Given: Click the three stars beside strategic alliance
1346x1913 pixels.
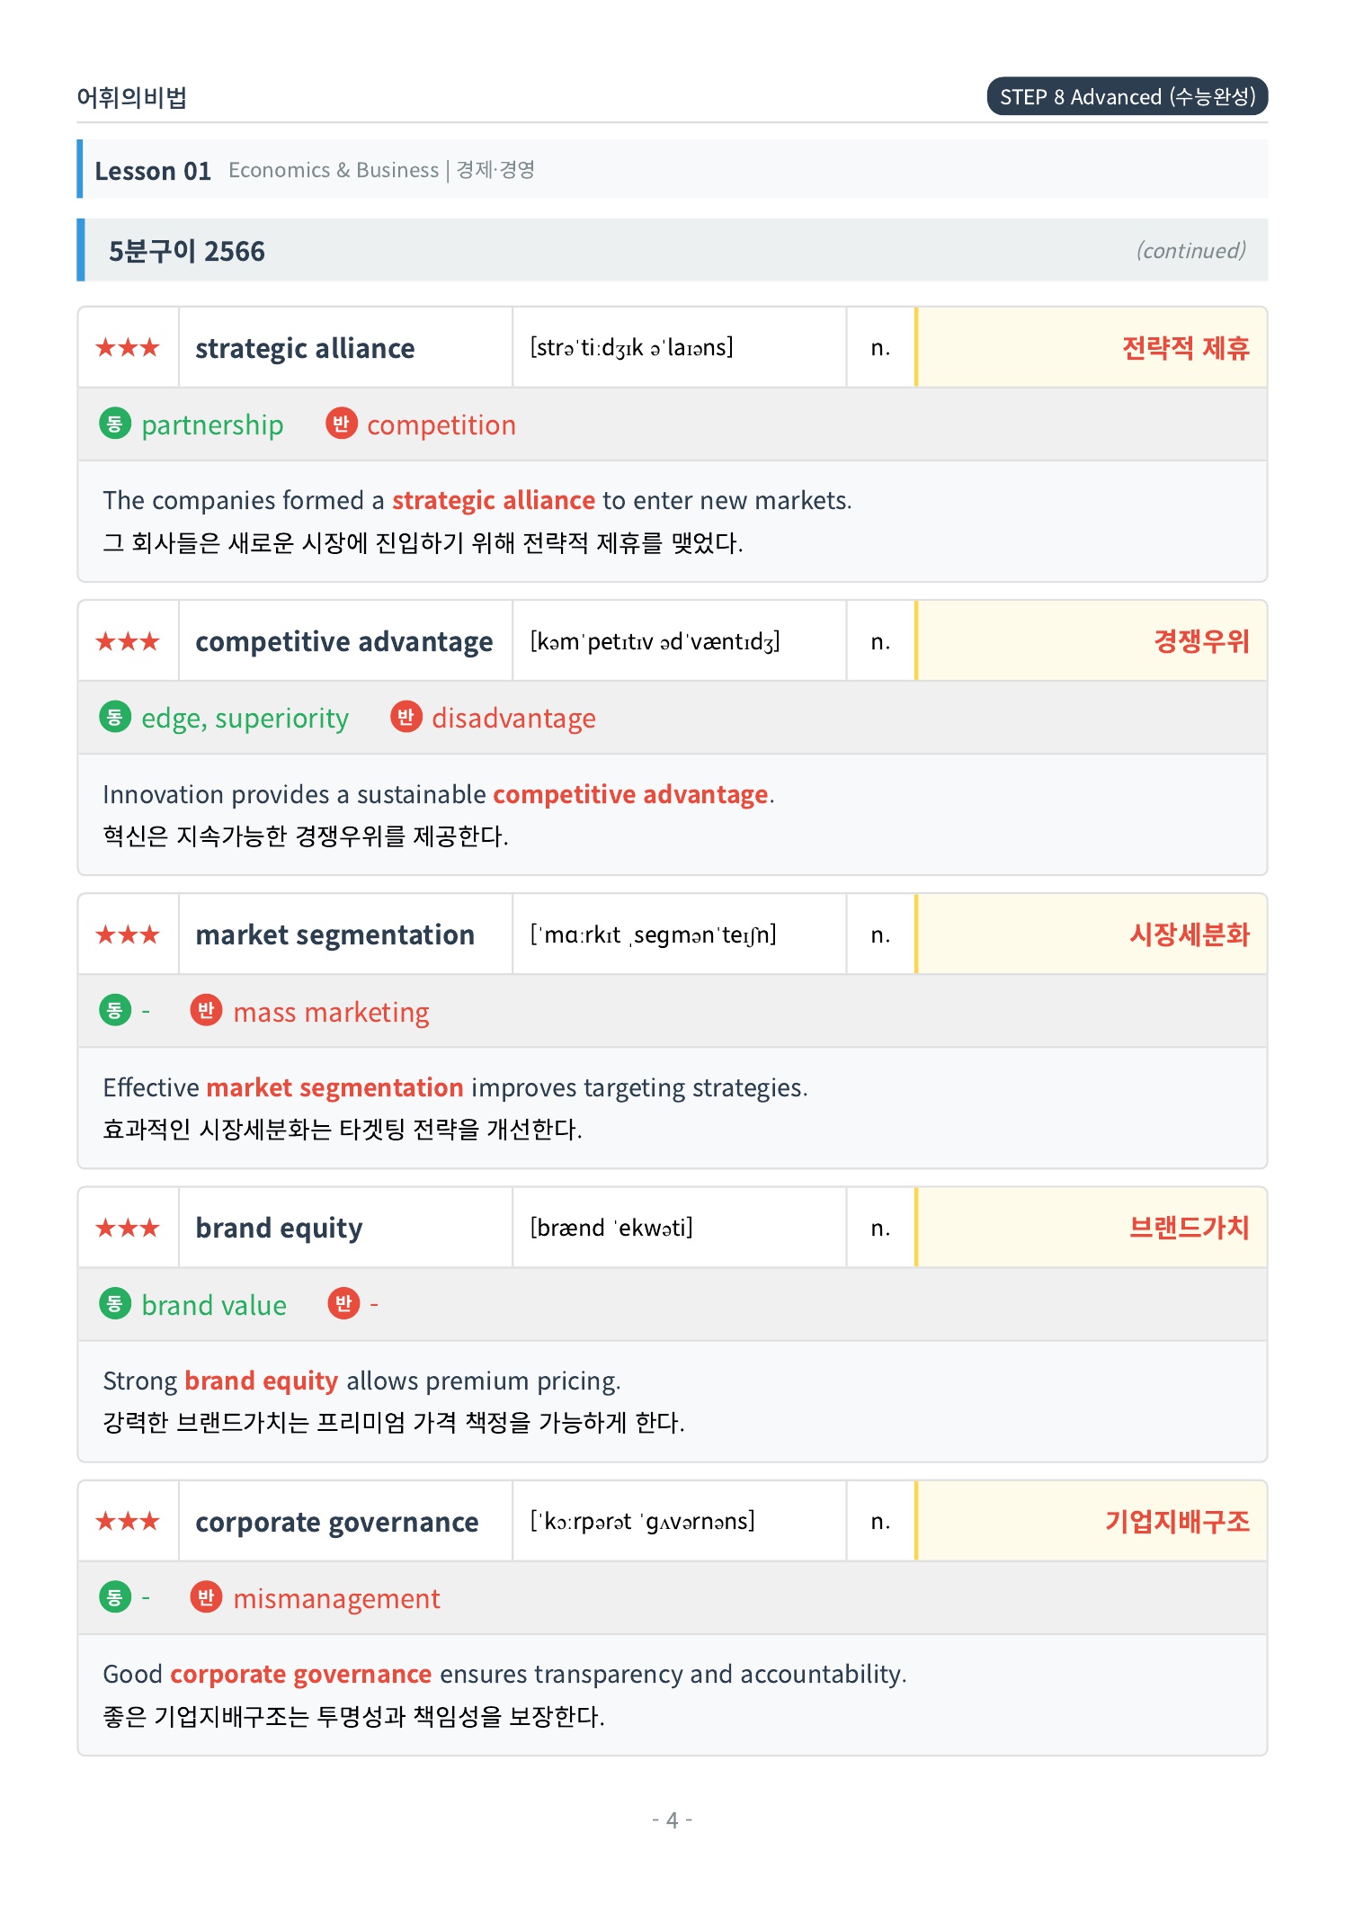Looking at the screenshot, I should point(128,347).
